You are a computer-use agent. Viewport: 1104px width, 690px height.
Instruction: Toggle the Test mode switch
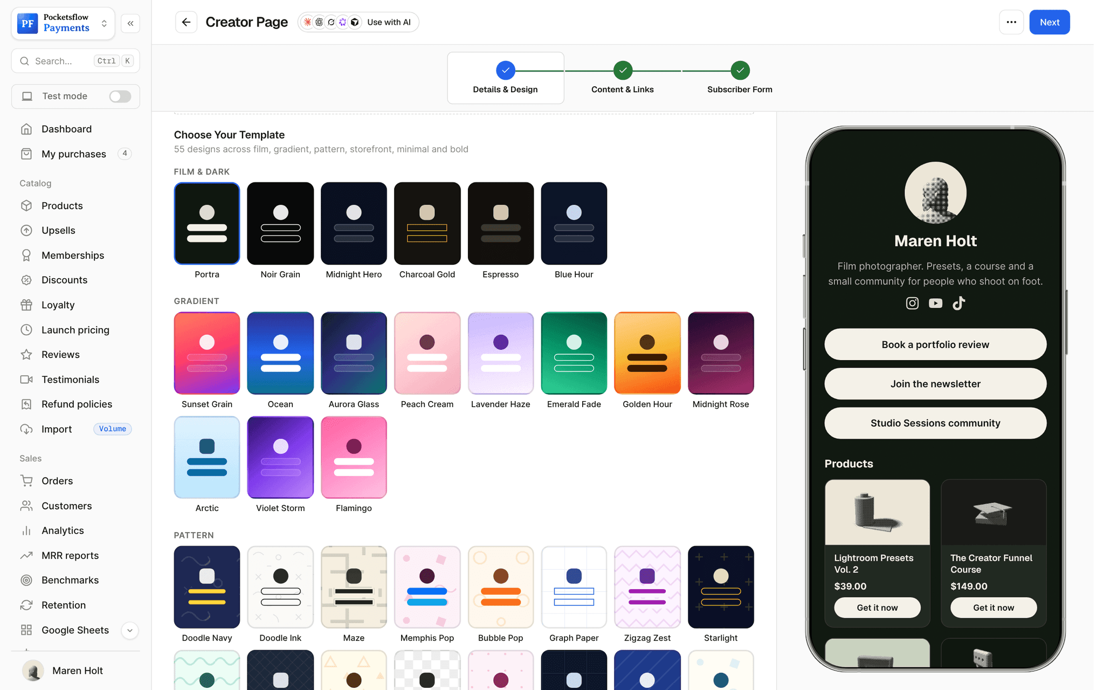pos(120,96)
